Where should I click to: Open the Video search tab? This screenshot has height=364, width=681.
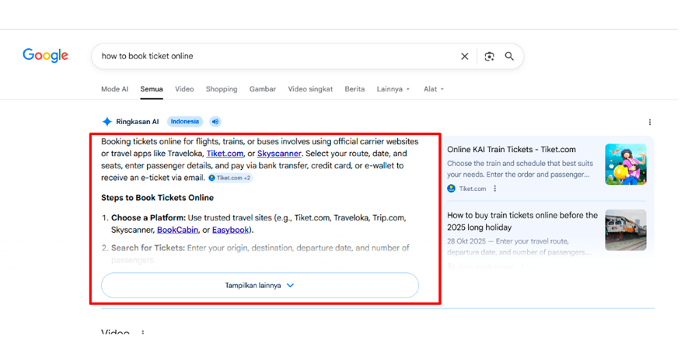[x=184, y=89]
